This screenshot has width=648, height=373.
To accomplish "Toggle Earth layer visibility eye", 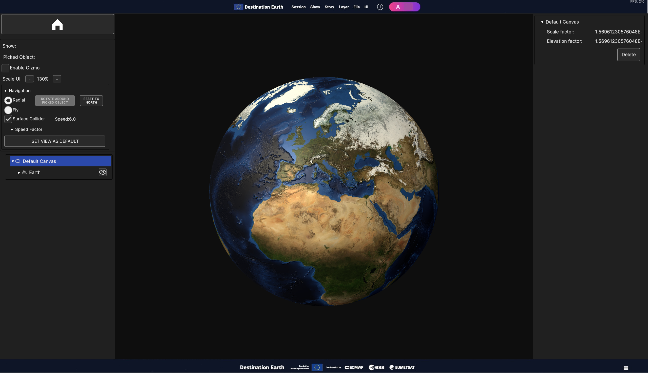I will pyautogui.click(x=103, y=172).
